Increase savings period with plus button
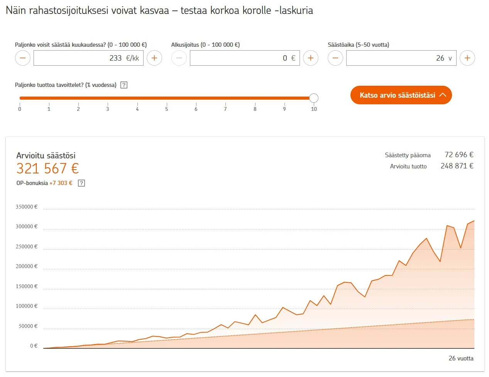Viewport: 489px width, 377px height. coord(467,58)
